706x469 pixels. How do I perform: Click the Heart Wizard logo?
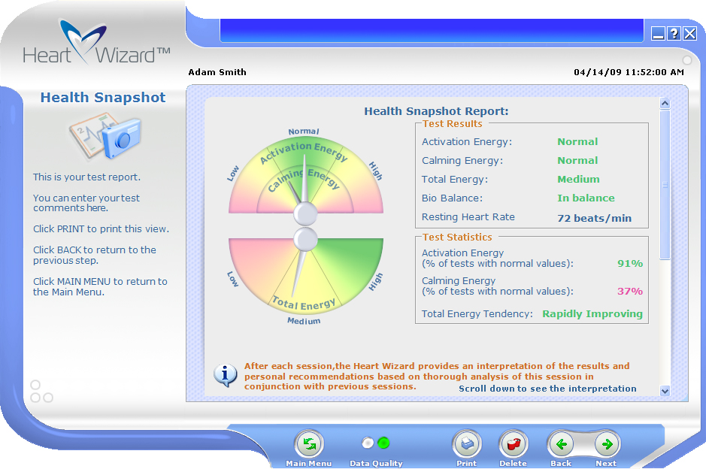coord(96,45)
